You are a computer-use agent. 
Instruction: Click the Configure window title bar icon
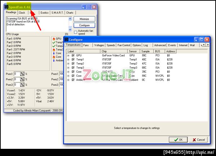66,39
